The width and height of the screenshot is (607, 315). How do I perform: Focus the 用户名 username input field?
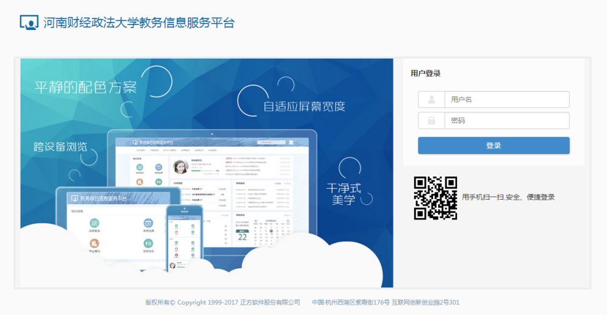click(506, 100)
